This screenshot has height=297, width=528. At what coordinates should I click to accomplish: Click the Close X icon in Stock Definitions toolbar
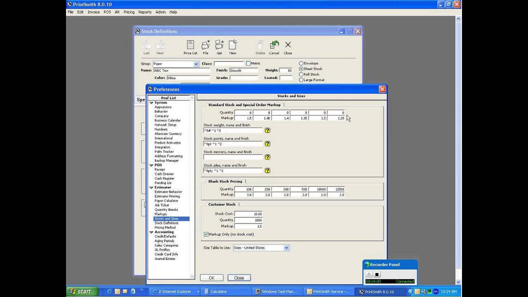[288, 47]
